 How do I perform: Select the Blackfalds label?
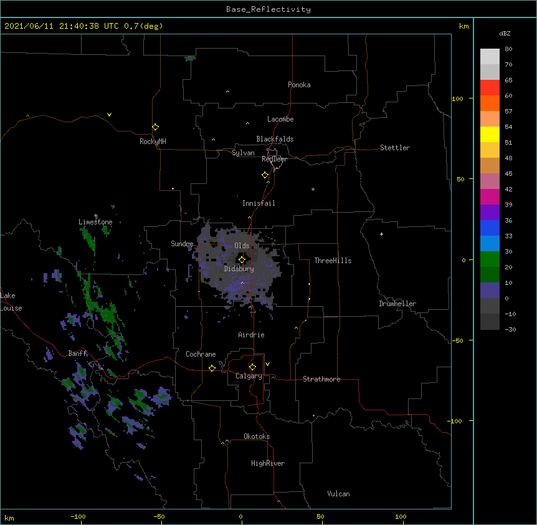point(275,139)
